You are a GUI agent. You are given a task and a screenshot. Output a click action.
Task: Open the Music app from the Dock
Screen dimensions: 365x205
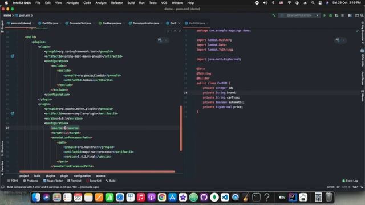click(x=141, y=198)
